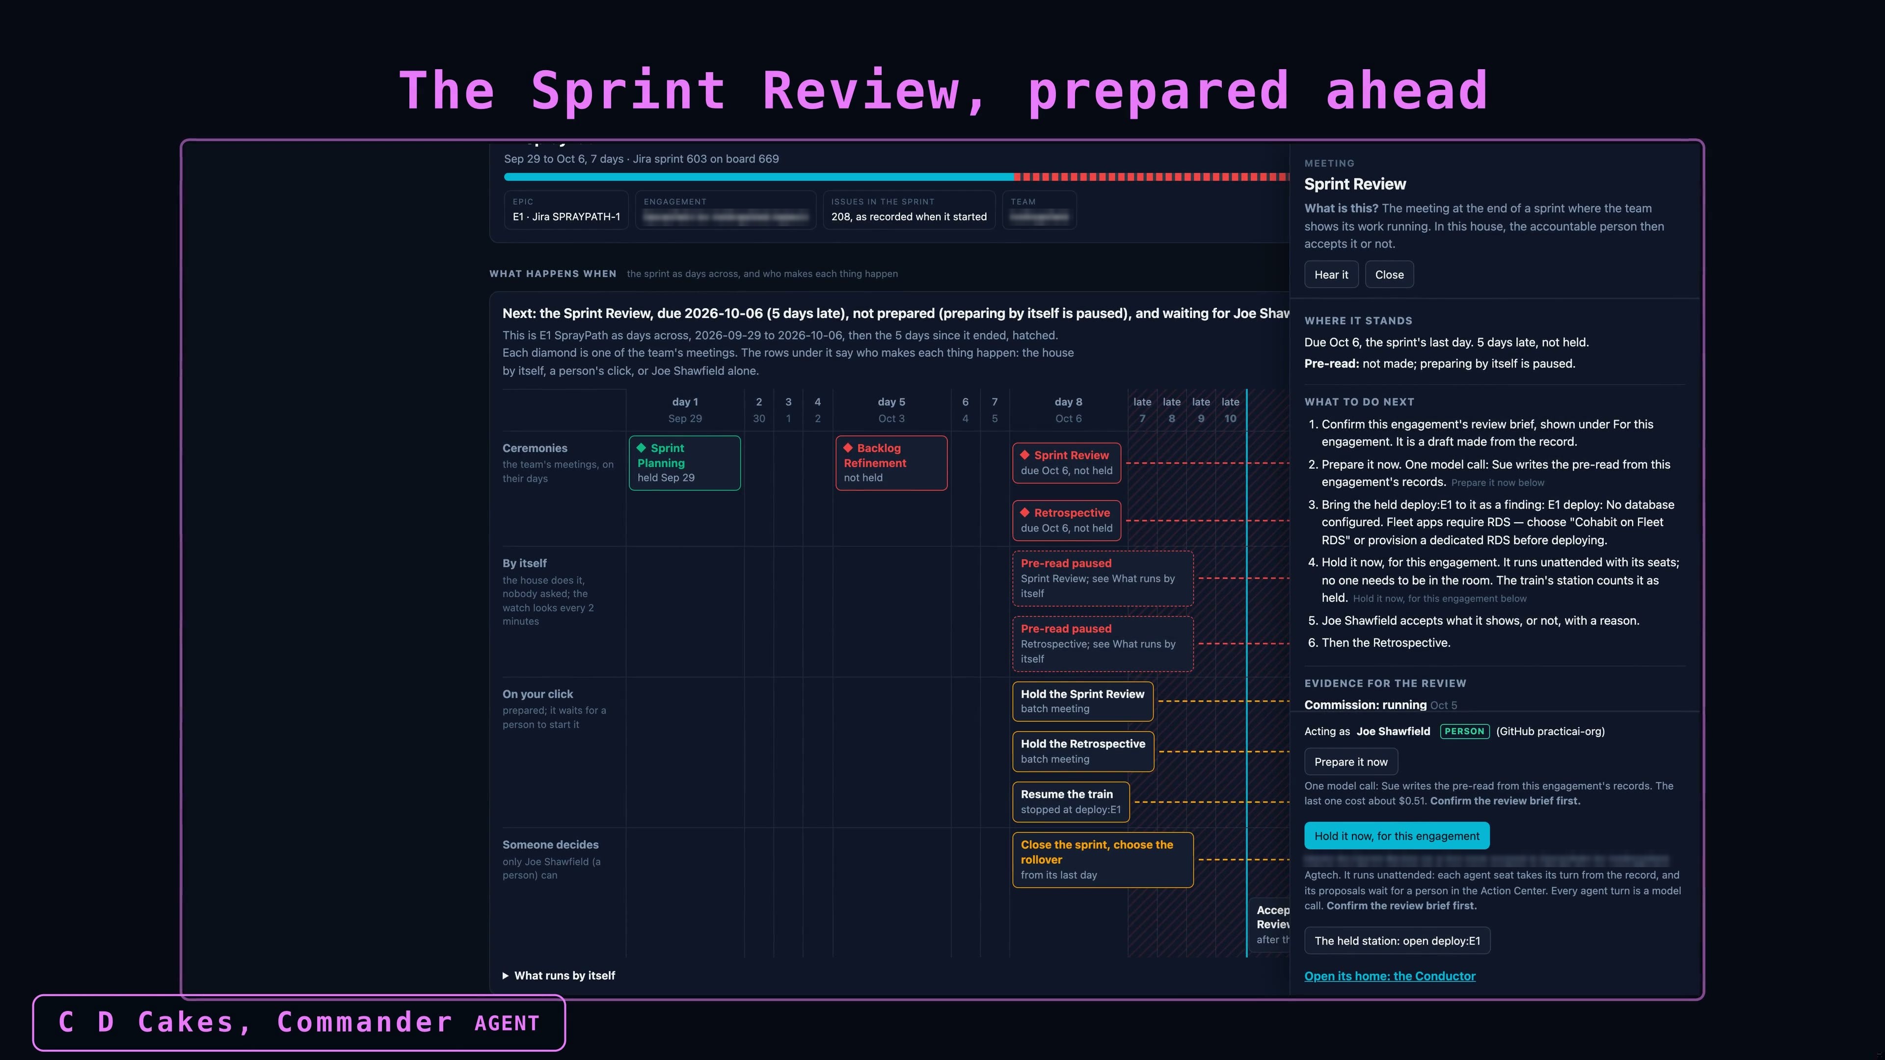1885x1060 pixels.
Task: Open the held station deploy:E1 button
Action: pyautogui.click(x=1397, y=941)
